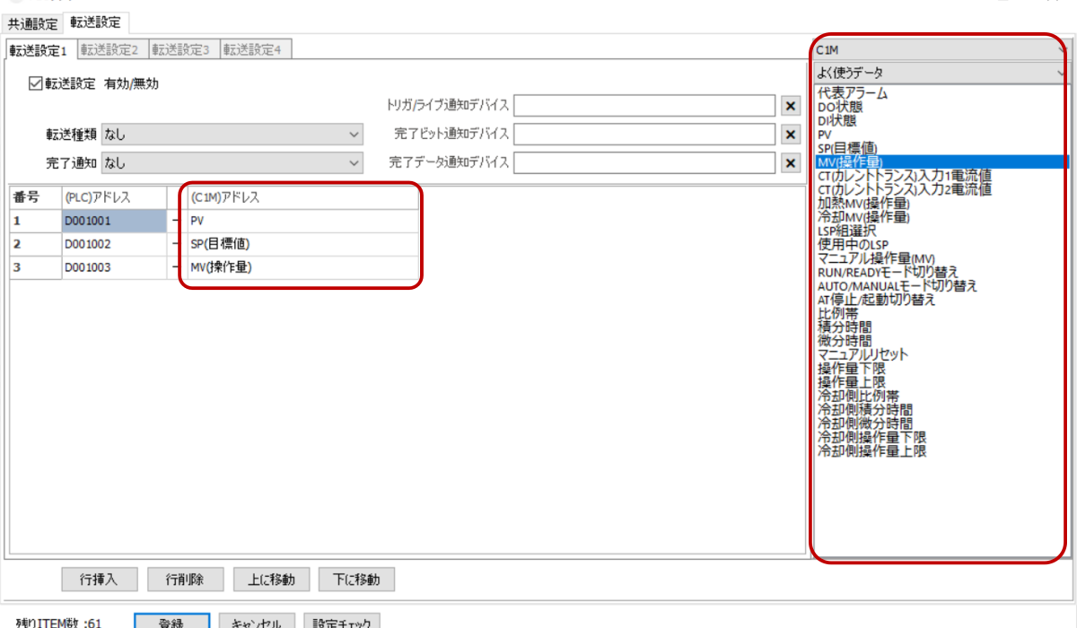Toggle the 転送設定 有効/無効 checkbox
1077x628 pixels.
click(36, 84)
